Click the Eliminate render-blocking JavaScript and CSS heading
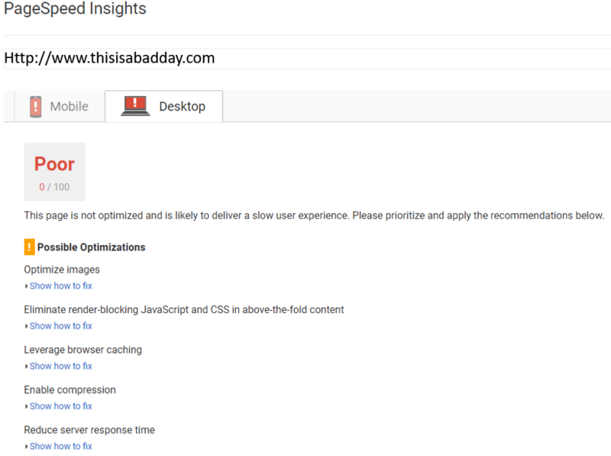 point(184,309)
